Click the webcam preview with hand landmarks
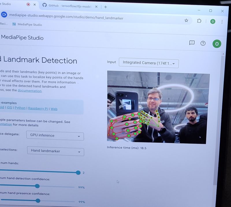 (158, 107)
